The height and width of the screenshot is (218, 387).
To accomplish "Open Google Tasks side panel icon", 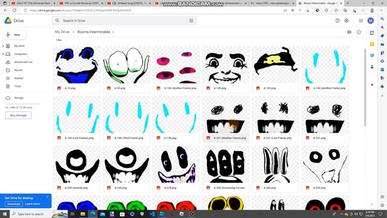I will click(x=372, y=56).
